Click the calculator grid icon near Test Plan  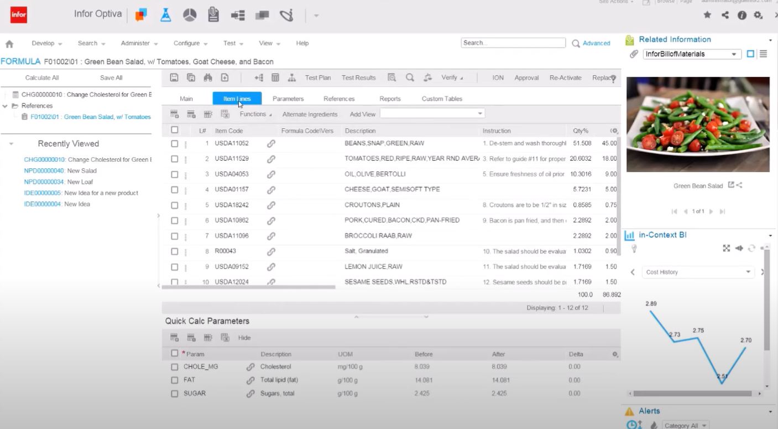274,77
